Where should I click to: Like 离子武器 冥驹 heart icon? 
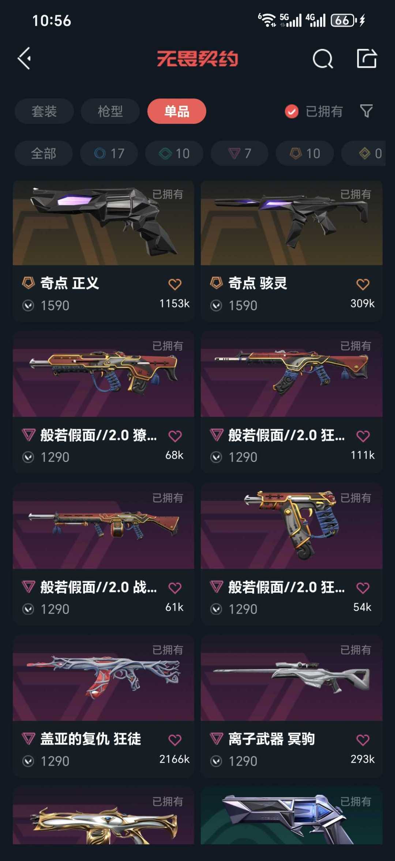(363, 740)
